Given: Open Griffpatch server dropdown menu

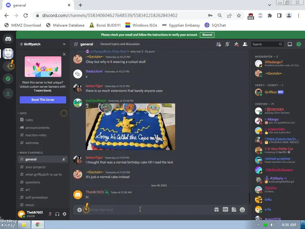Looking at the screenshot, I should click(x=43, y=44).
